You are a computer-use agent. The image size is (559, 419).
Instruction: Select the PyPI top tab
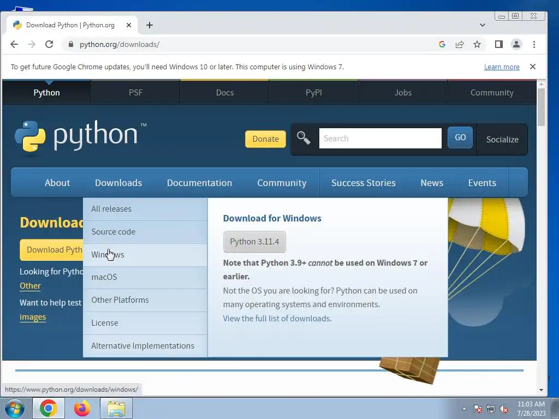pos(314,93)
